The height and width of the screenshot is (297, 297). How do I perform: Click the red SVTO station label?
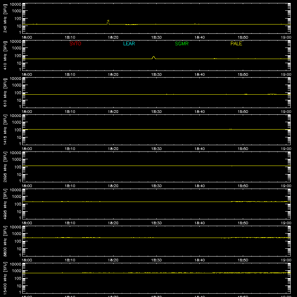[x=75, y=43]
